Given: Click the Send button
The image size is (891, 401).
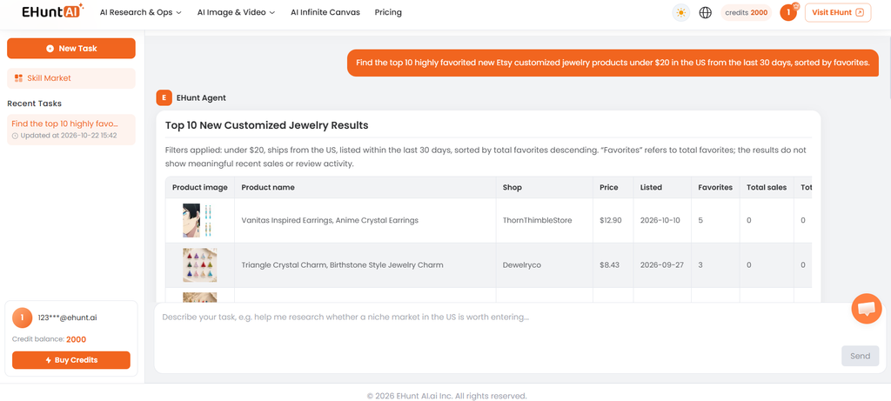Looking at the screenshot, I should click(x=860, y=356).
